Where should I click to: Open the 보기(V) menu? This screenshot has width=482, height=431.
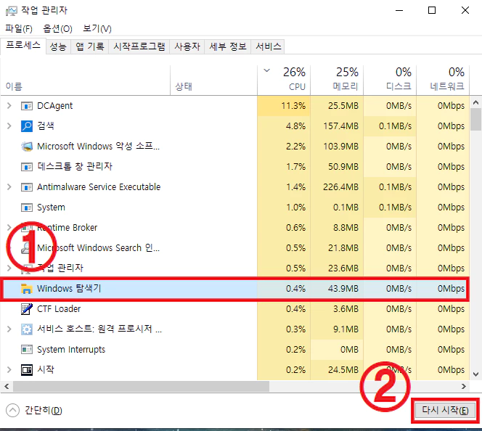pos(97,29)
